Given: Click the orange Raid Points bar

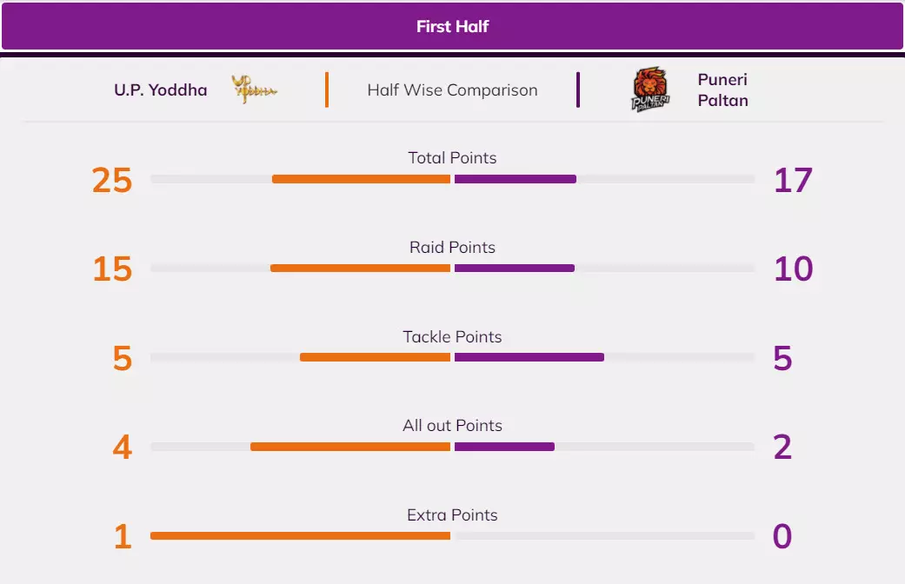Looking at the screenshot, I should pos(360,269).
